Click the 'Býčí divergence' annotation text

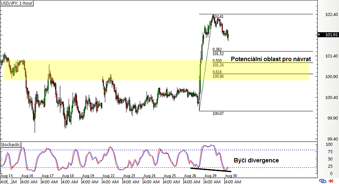pyautogui.click(x=256, y=161)
